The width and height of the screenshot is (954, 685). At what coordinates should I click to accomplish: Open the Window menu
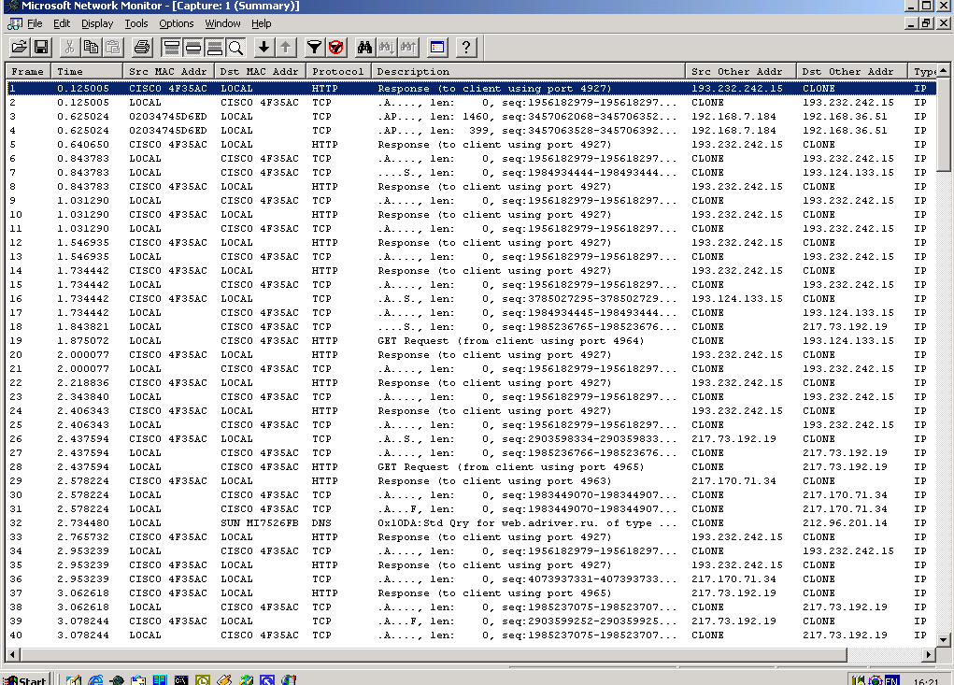(x=222, y=23)
